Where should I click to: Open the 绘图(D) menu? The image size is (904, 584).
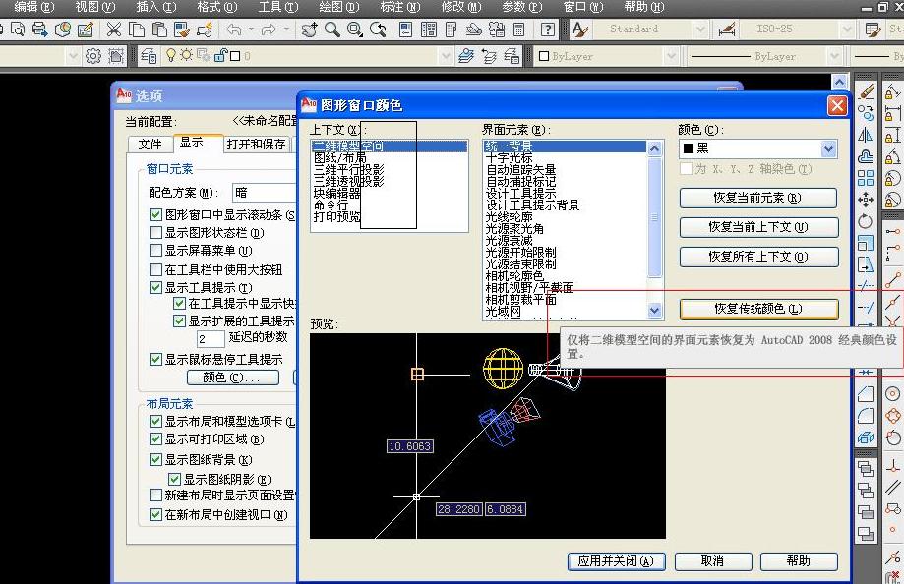pos(338,7)
